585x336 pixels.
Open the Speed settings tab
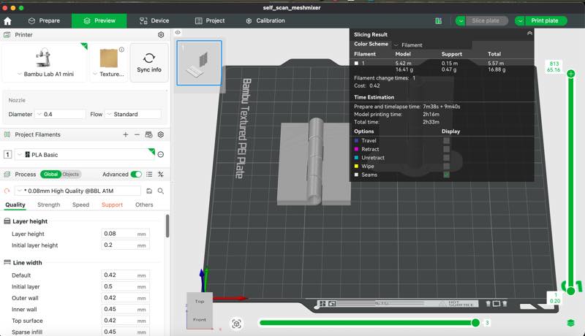80,205
